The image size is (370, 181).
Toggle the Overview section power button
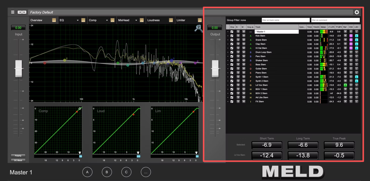pyautogui.click(x=54, y=20)
